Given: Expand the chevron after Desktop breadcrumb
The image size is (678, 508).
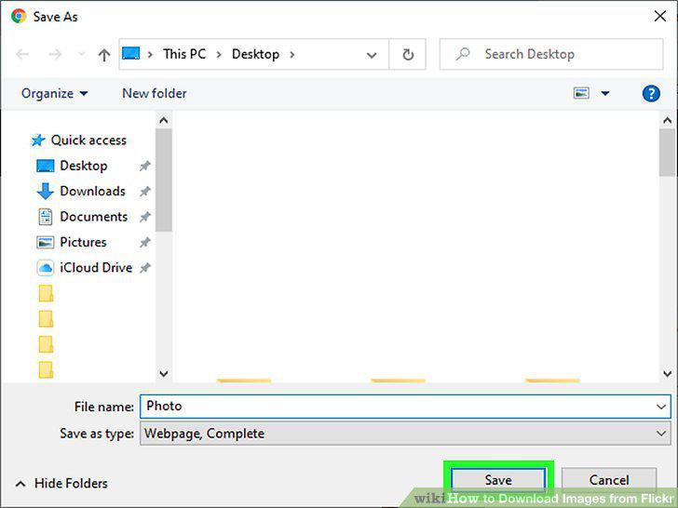Looking at the screenshot, I should click(x=292, y=54).
